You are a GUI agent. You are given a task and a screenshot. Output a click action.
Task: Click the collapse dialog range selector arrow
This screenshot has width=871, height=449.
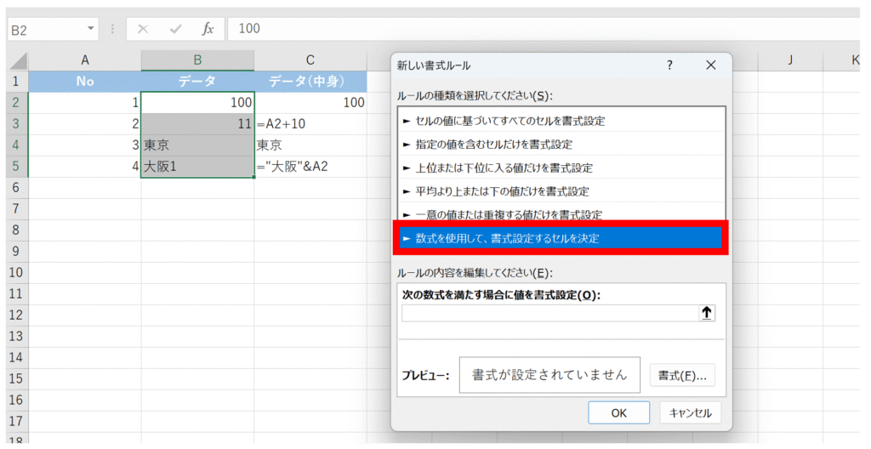pyautogui.click(x=707, y=313)
